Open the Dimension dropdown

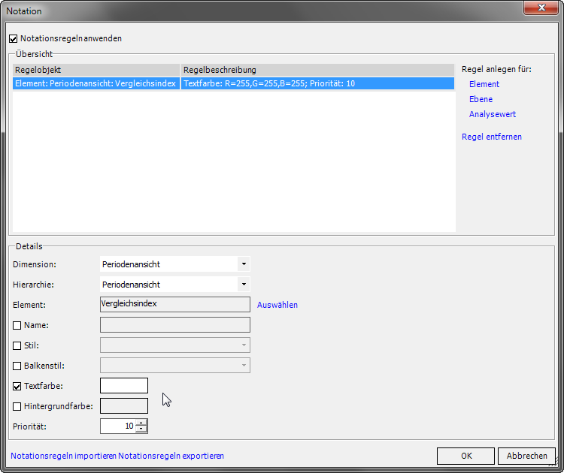[x=243, y=264]
